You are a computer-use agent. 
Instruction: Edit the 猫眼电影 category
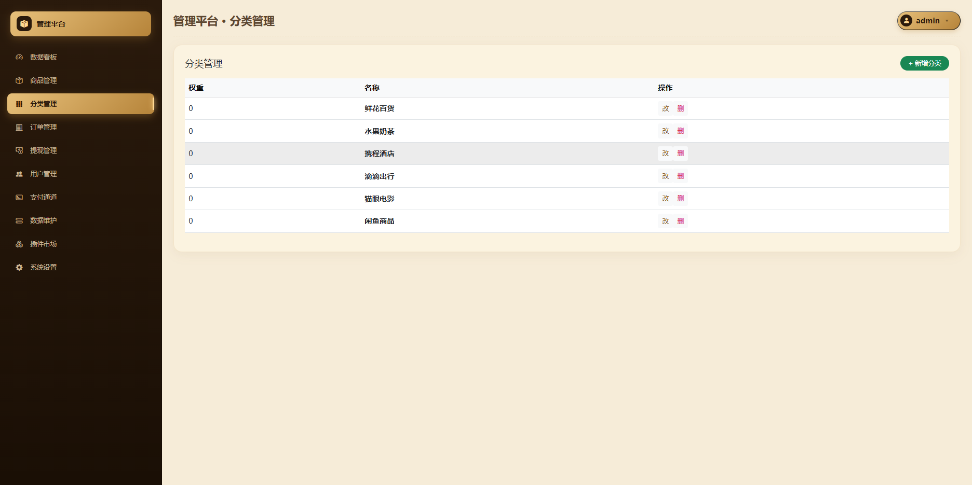[666, 198]
